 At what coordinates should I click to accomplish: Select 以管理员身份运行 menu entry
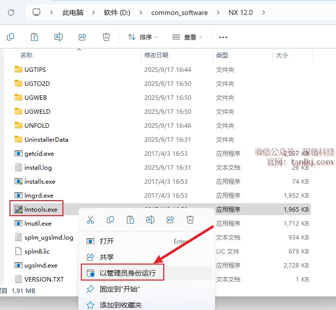point(147,273)
